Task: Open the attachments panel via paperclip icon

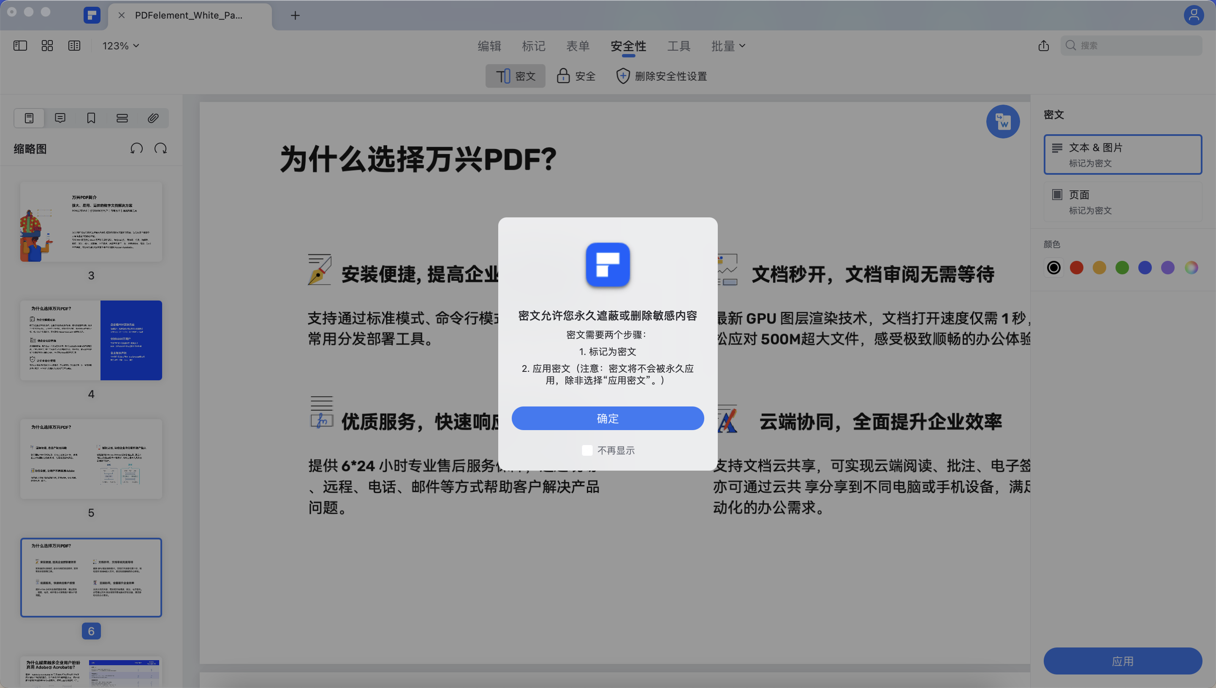Action: coord(153,118)
